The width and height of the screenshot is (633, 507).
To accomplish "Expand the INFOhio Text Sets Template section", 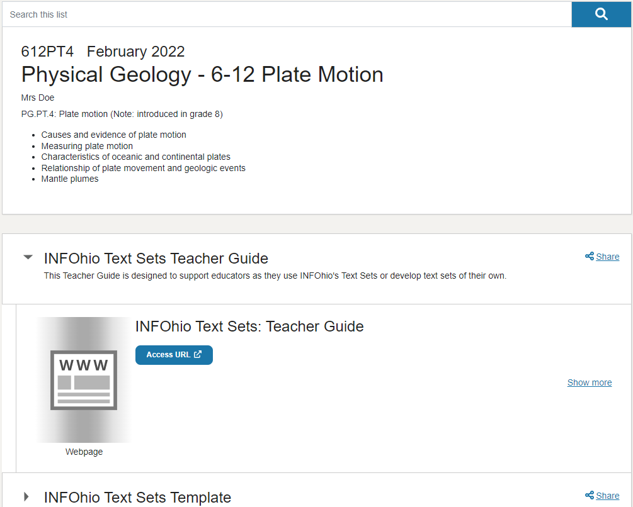I will tap(26, 496).
